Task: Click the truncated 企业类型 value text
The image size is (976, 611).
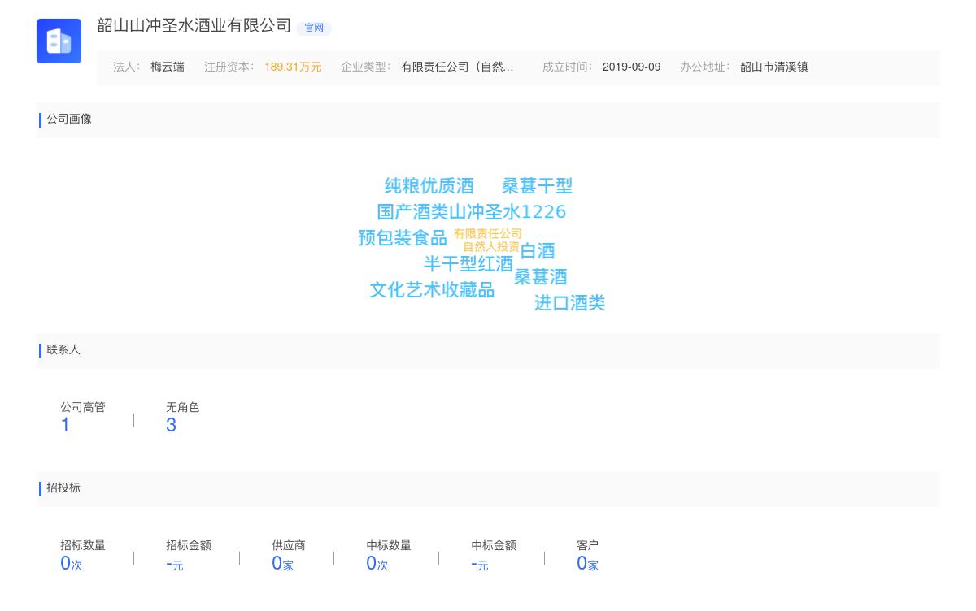Action: pyautogui.click(x=457, y=67)
